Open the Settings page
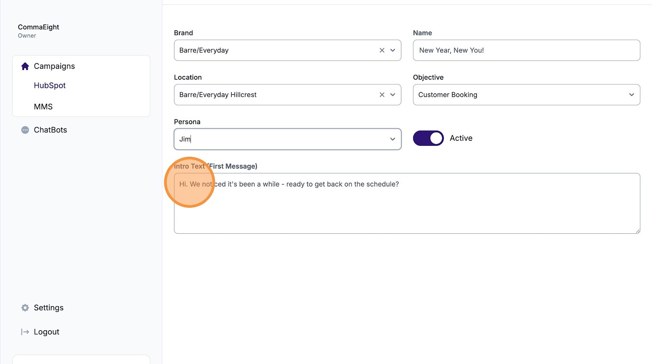Image resolution: width=652 pixels, height=364 pixels. click(x=48, y=308)
